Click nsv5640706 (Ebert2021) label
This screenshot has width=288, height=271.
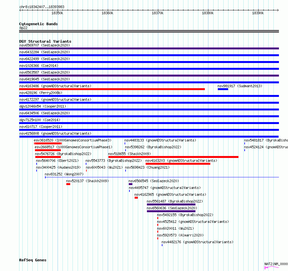pos(57,161)
